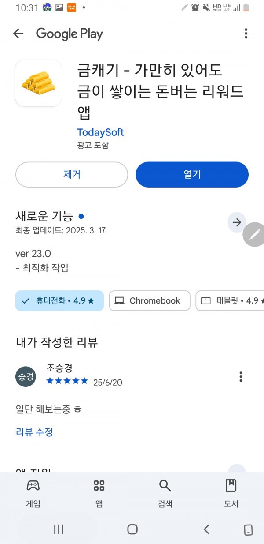Switch to the 게임 tab
The height and width of the screenshot is (544, 264).
(x=33, y=493)
